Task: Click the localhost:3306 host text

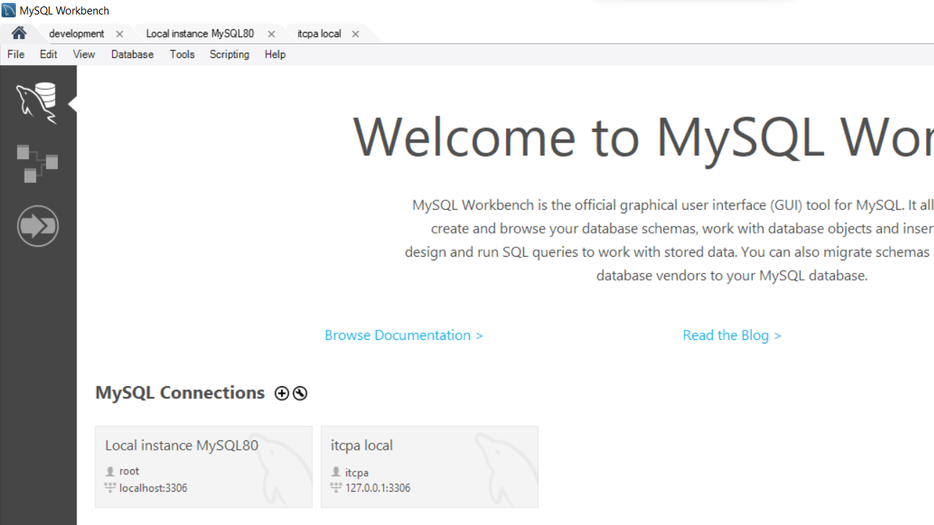Action: (x=153, y=488)
